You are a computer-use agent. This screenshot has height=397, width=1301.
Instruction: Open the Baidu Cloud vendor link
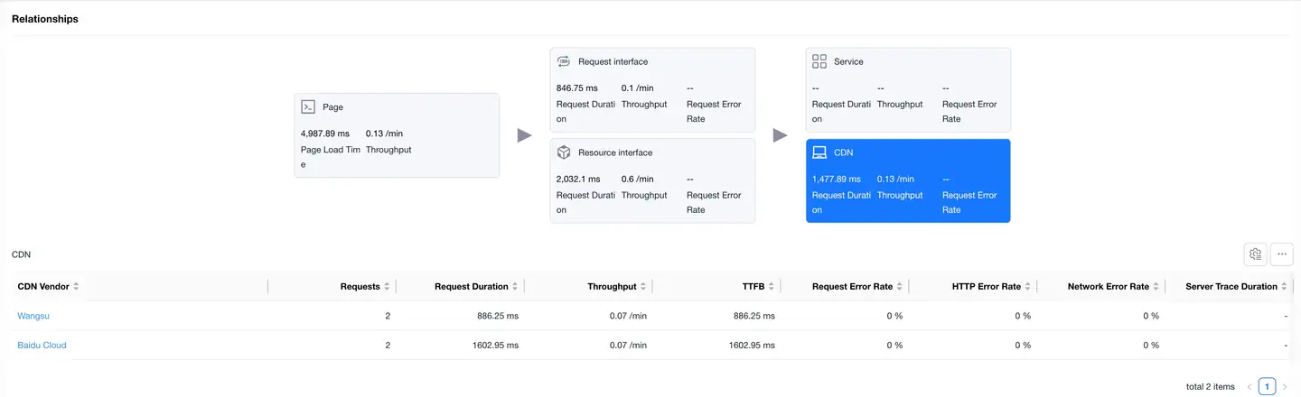pyautogui.click(x=42, y=345)
